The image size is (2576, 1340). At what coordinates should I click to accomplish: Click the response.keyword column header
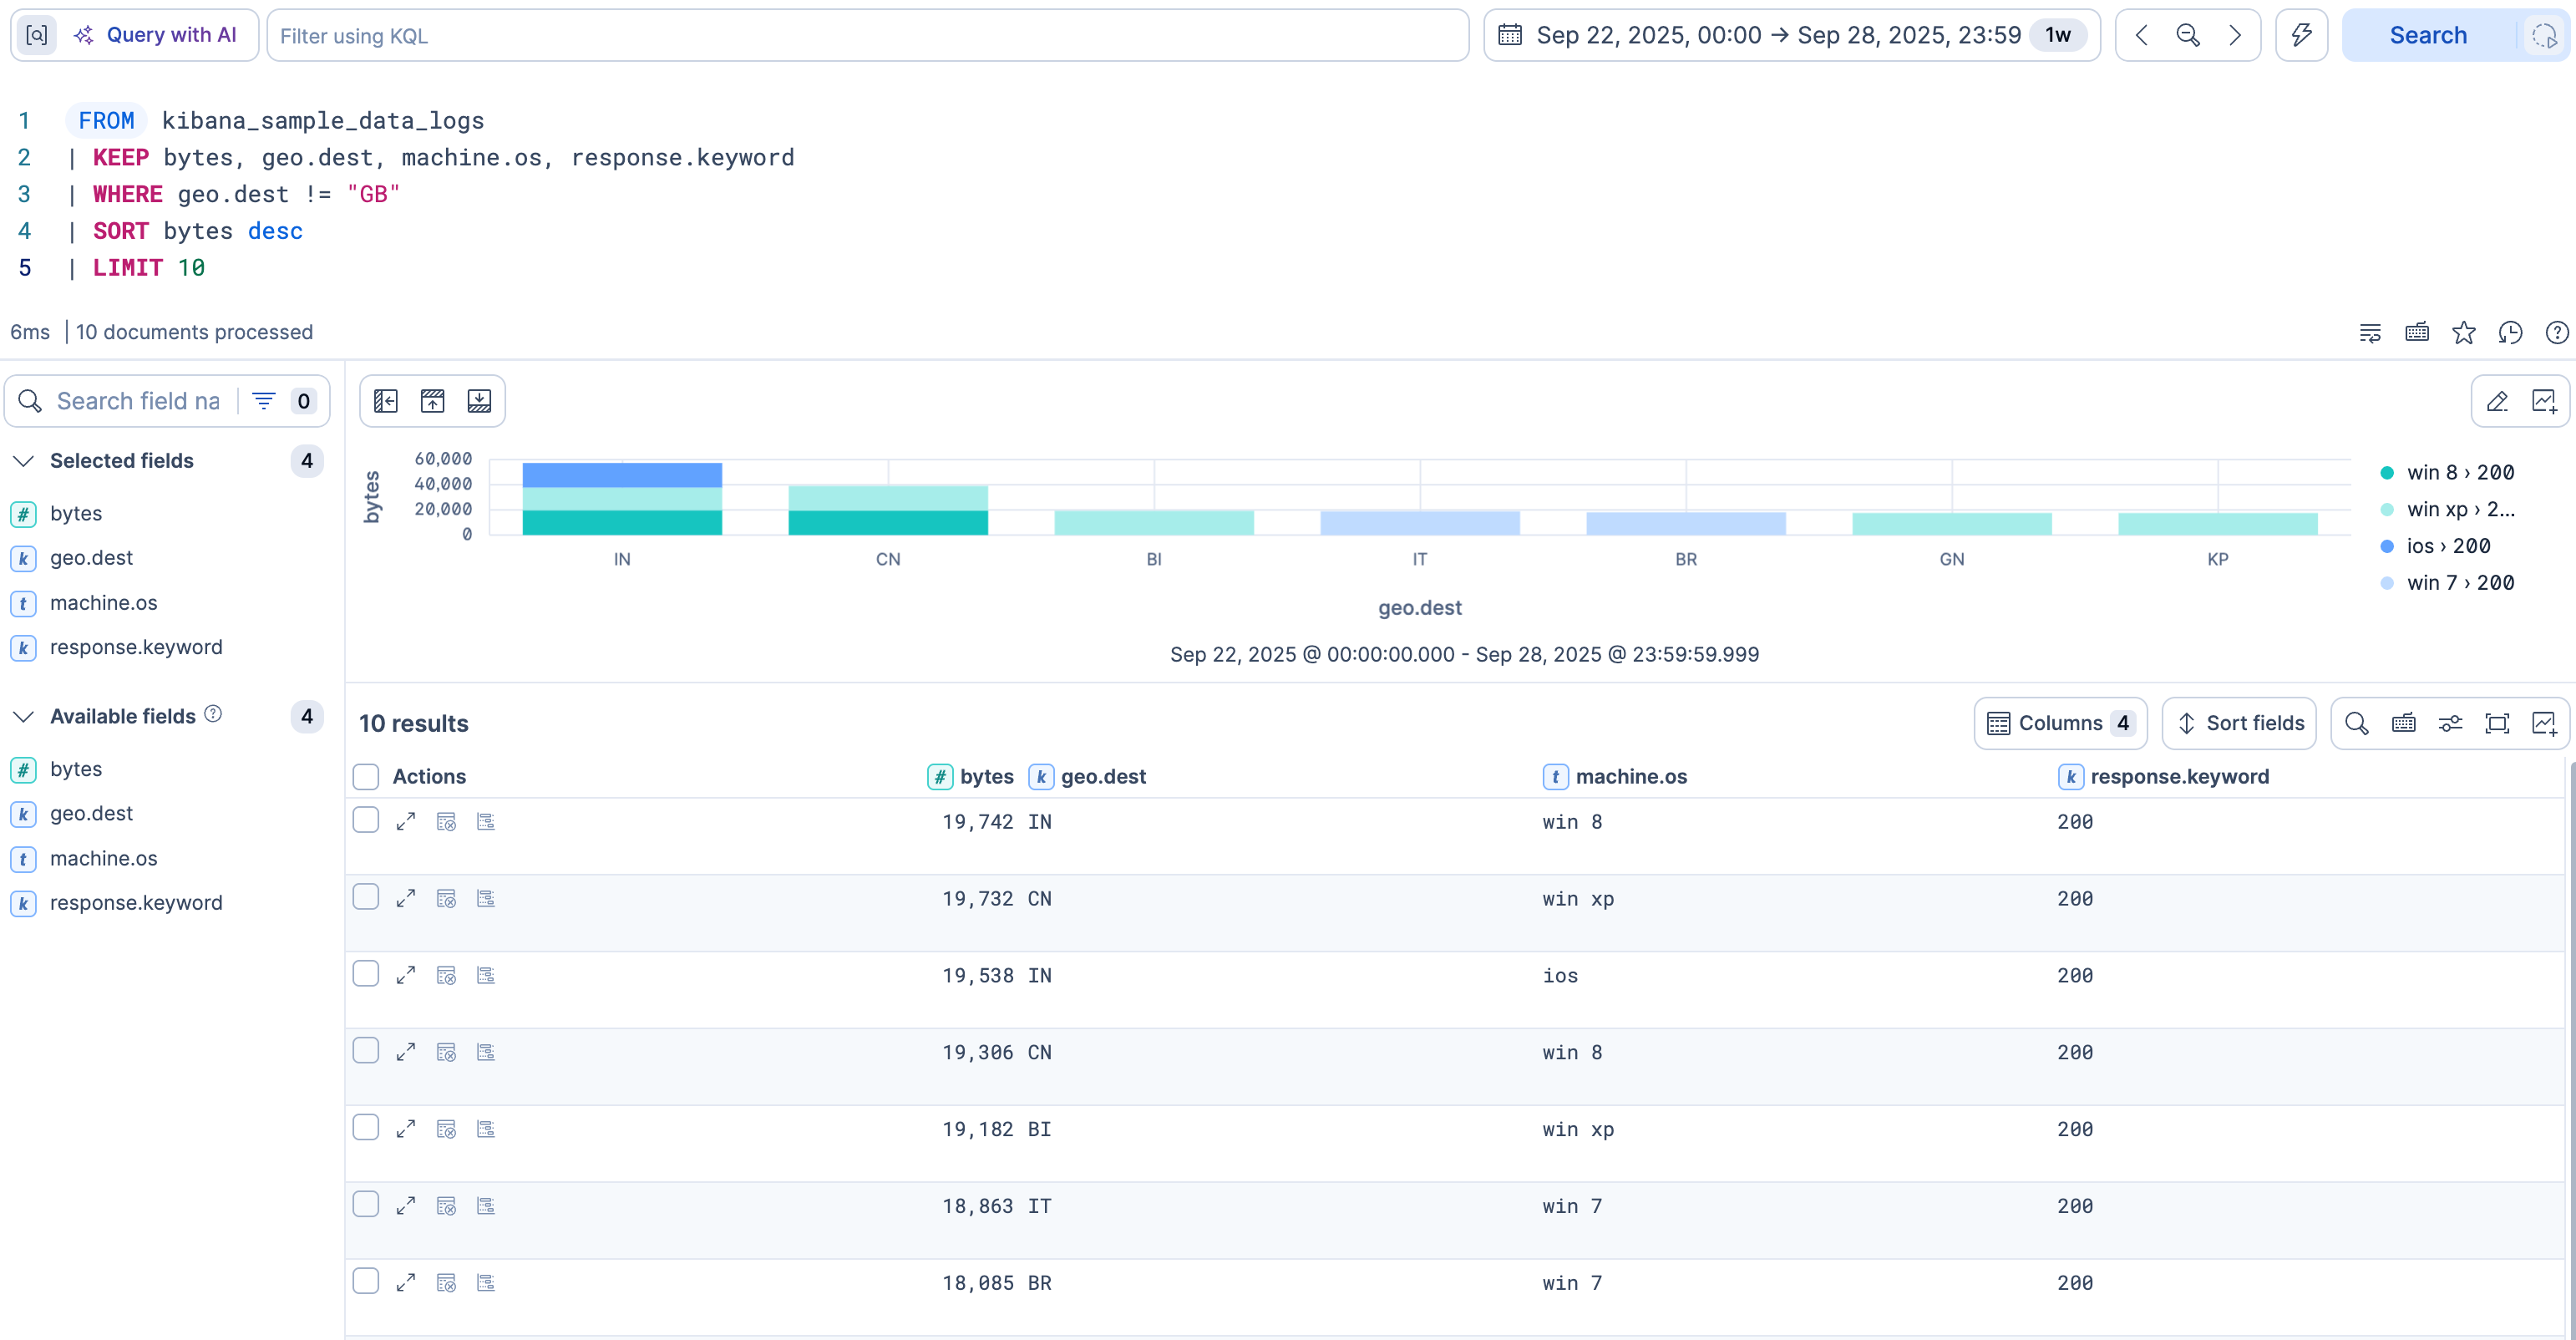2164,777
